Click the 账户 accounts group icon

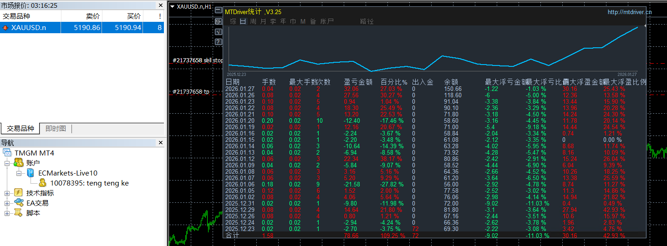19,163
